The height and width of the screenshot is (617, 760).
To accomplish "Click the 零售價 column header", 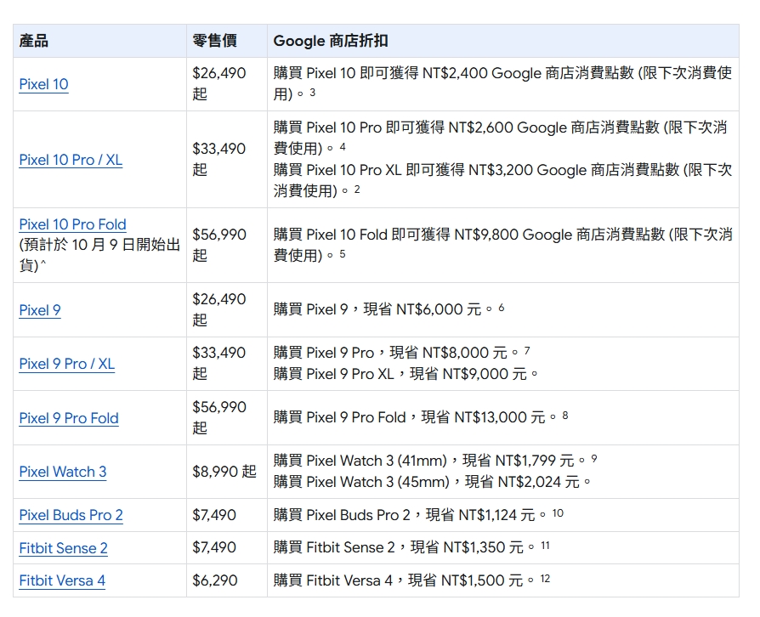I will [x=214, y=41].
